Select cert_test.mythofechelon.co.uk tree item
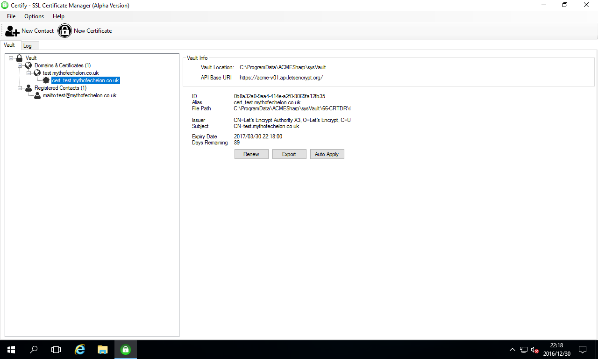Image resolution: width=598 pixels, height=359 pixels. pyautogui.click(x=86, y=80)
